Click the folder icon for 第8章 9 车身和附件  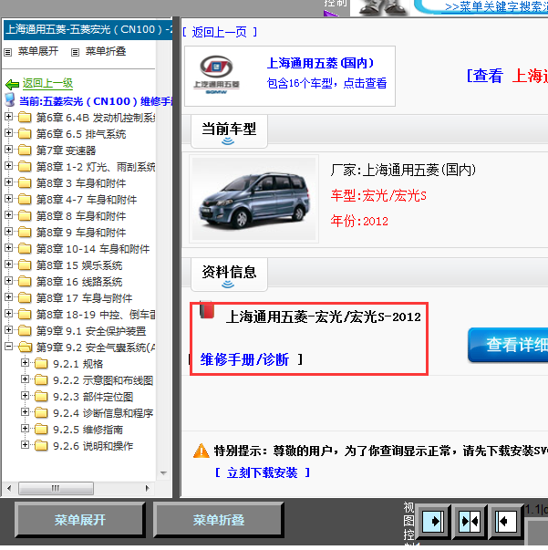[x=25, y=233]
